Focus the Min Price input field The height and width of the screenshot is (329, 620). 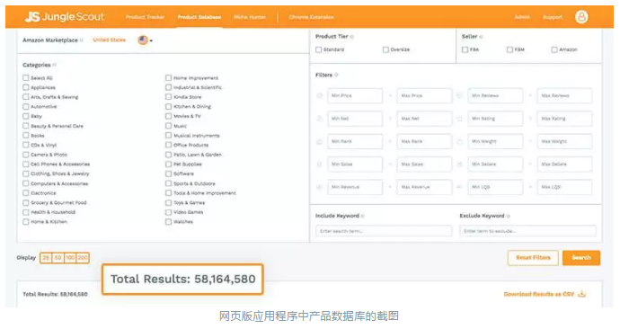(x=355, y=95)
